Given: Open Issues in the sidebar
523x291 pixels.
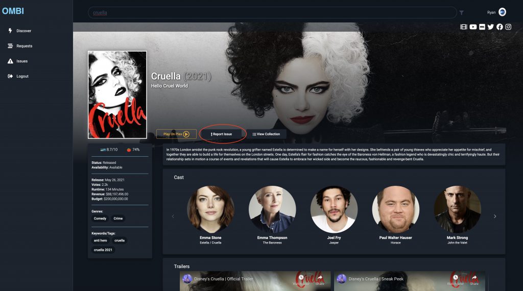Looking at the screenshot, I should pyautogui.click(x=22, y=61).
